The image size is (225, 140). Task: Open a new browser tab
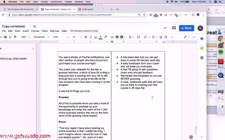coord(117,9)
